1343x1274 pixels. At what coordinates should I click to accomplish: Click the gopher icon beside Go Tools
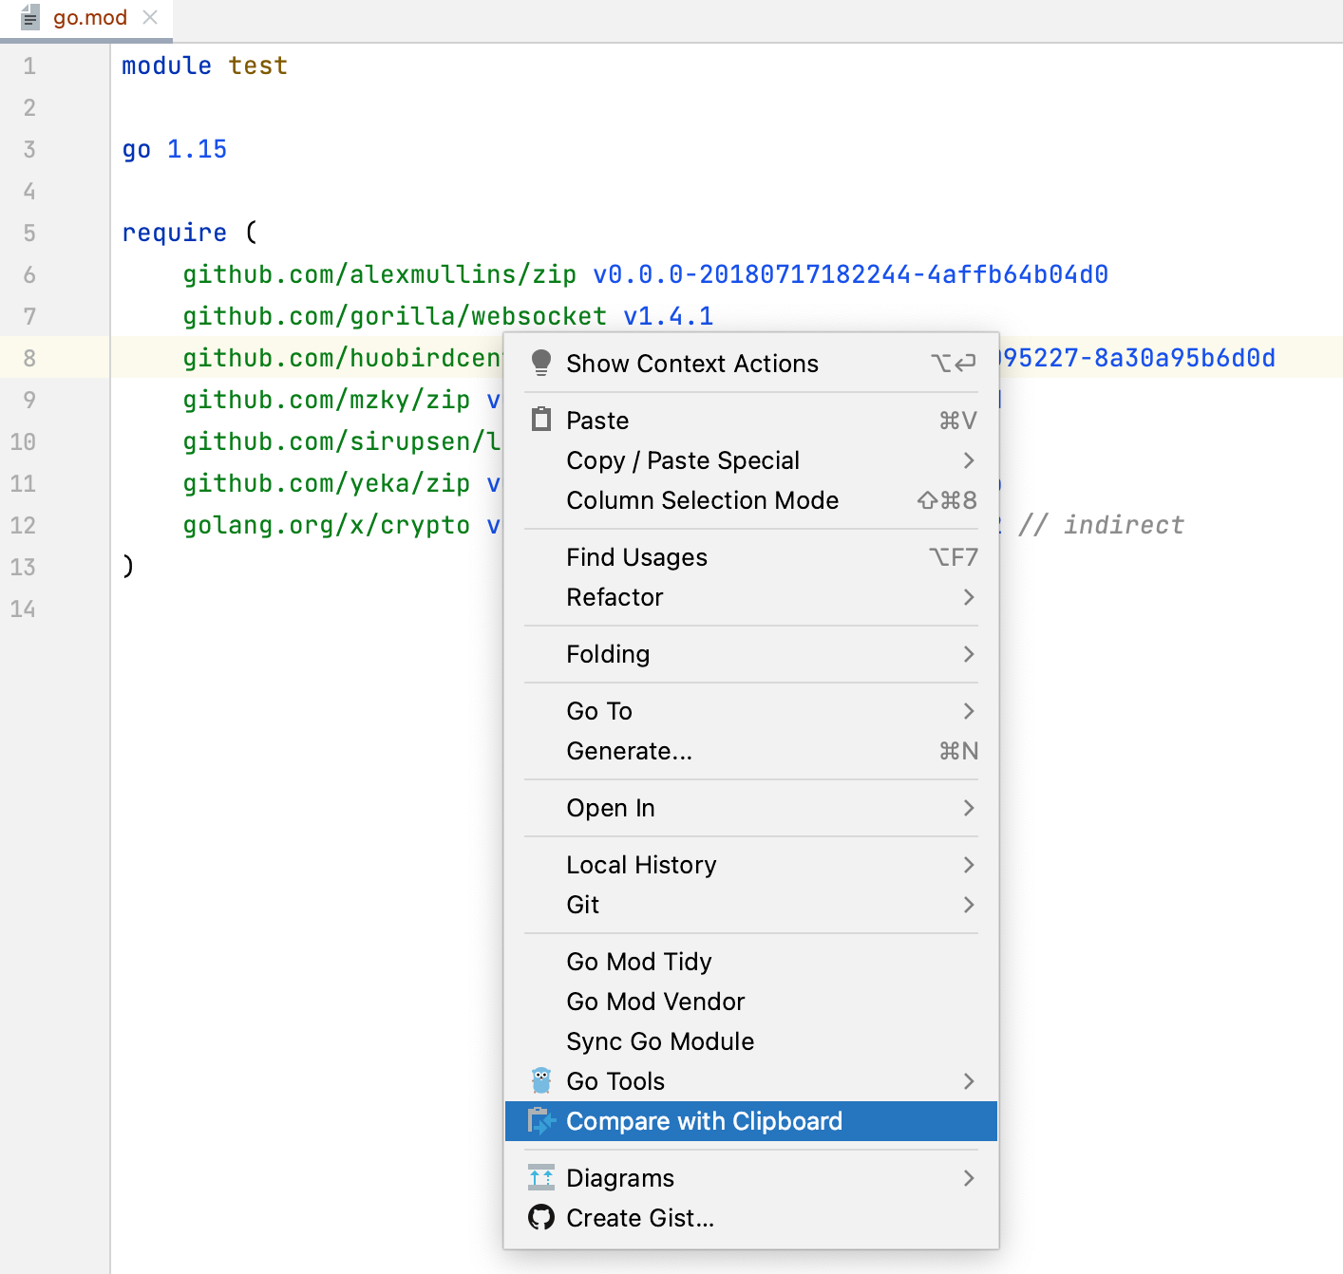pyautogui.click(x=541, y=1080)
